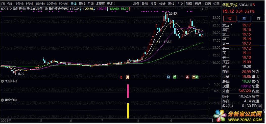Viewport: 266px width, 124px height.
Task: Click the 6.29 low price label
Action: [21, 74]
